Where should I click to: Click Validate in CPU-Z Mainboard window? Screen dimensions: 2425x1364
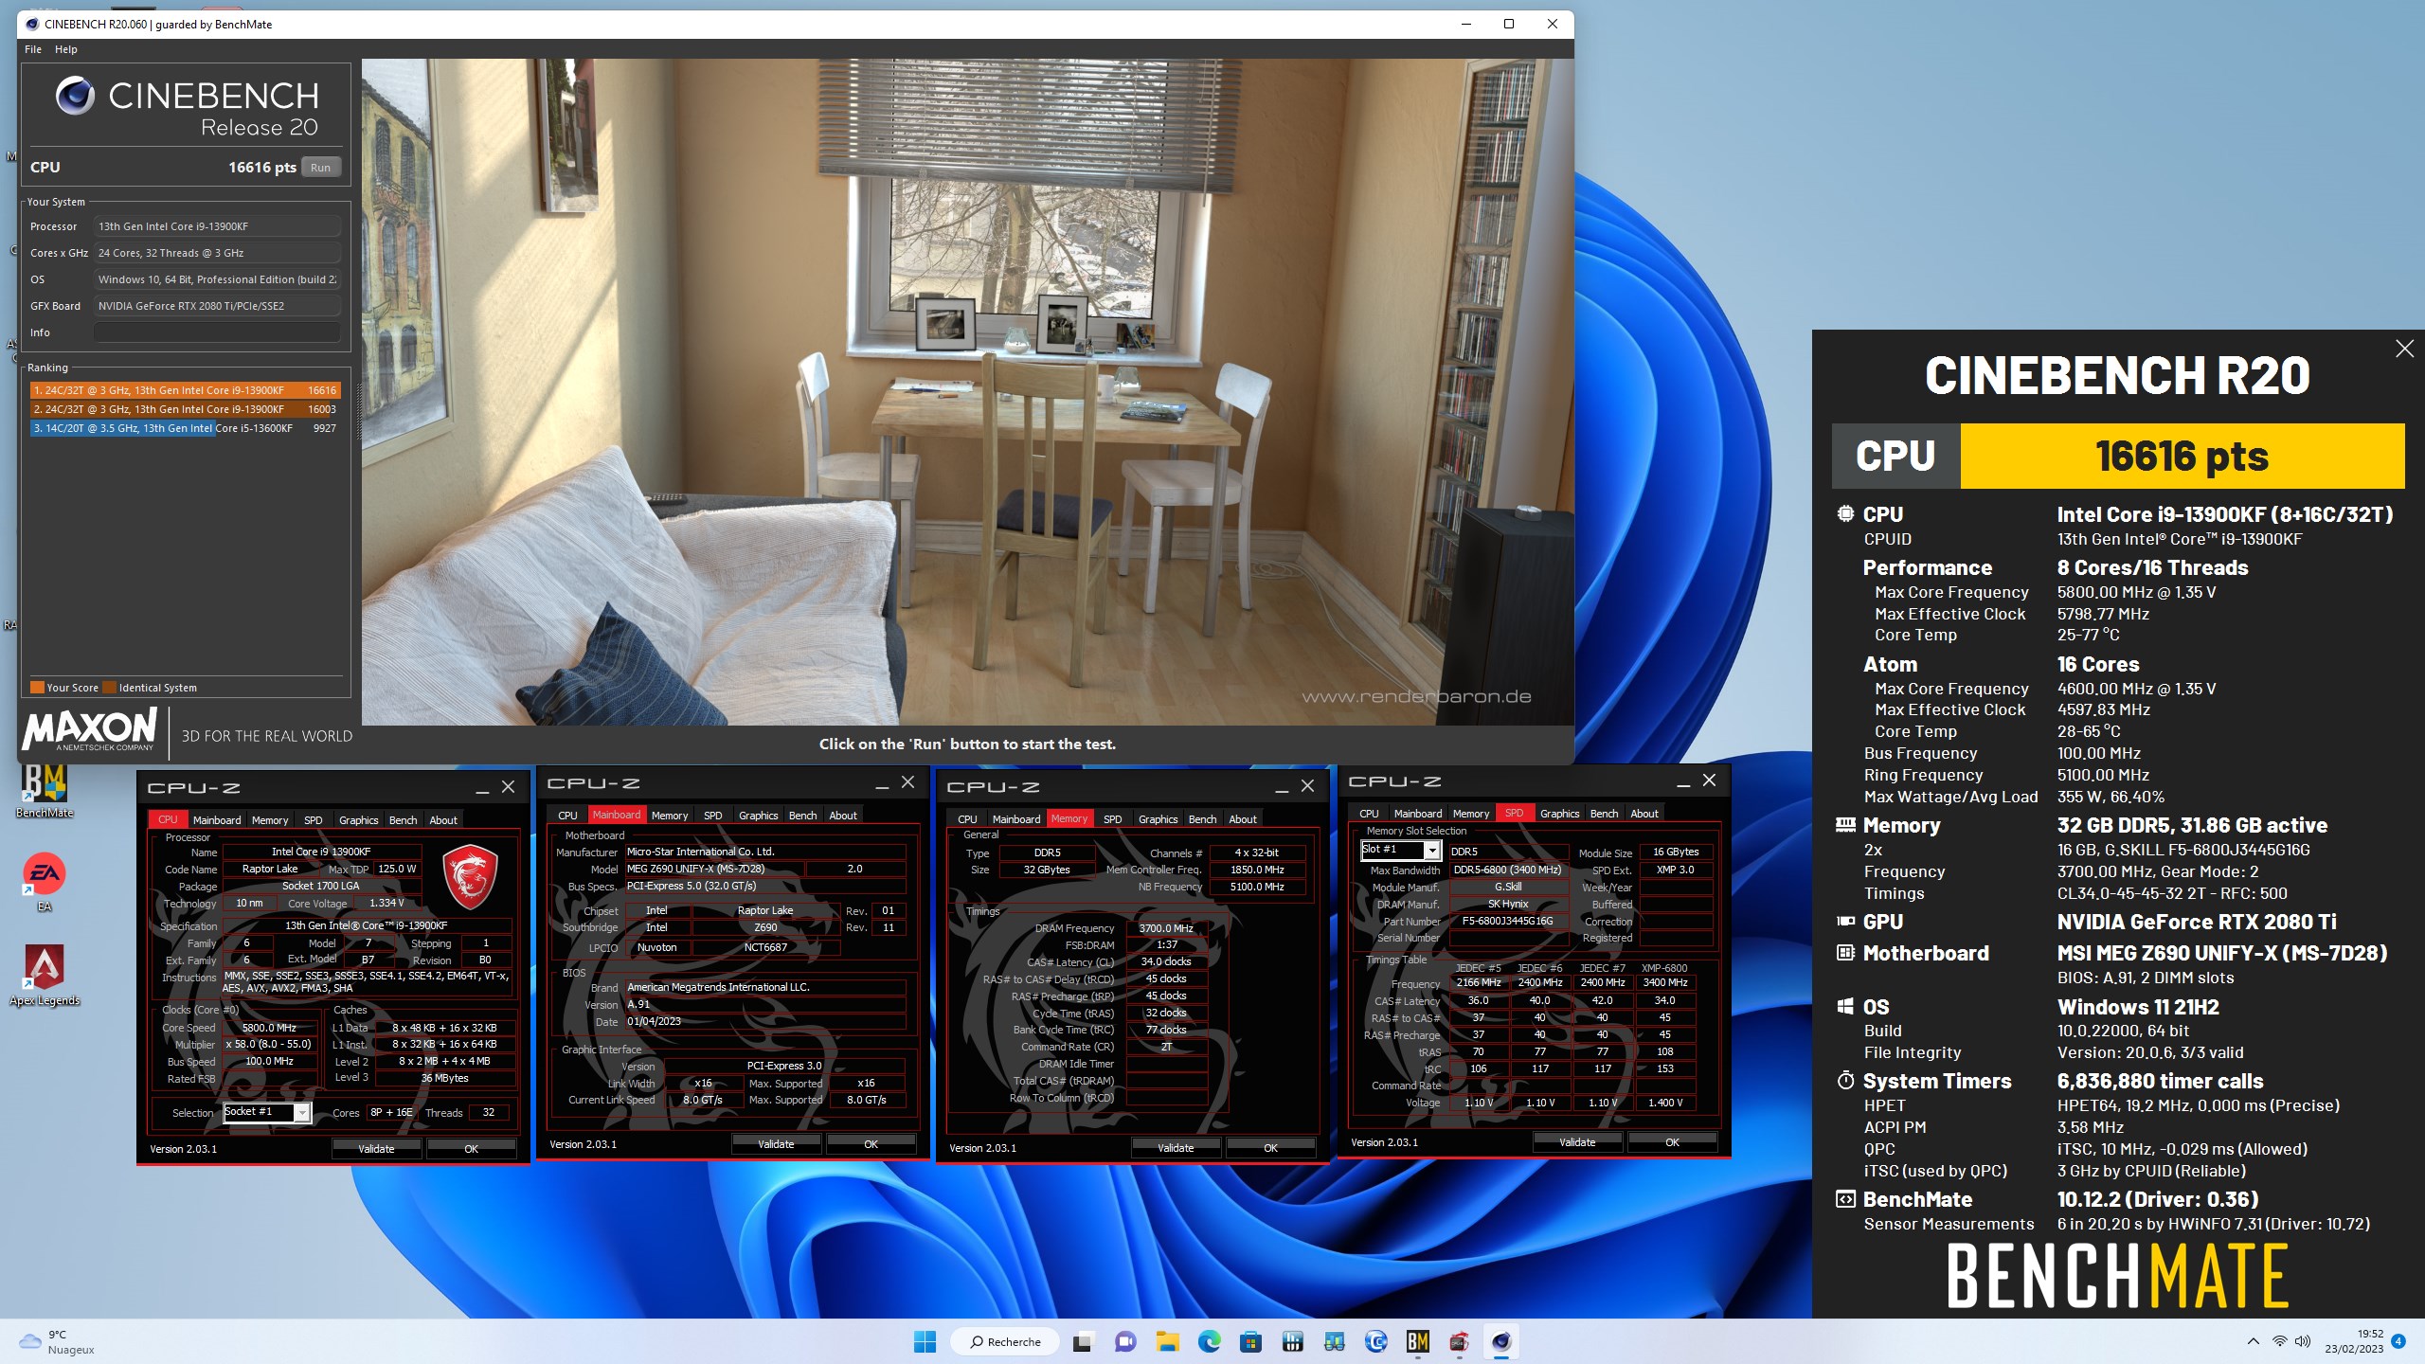coord(776,1144)
